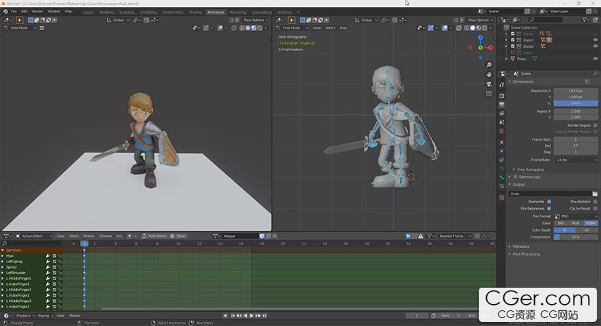Open the Frame Rate 24 fps dropdown
The width and height of the screenshot is (601, 326).
pyautogui.click(x=576, y=160)
